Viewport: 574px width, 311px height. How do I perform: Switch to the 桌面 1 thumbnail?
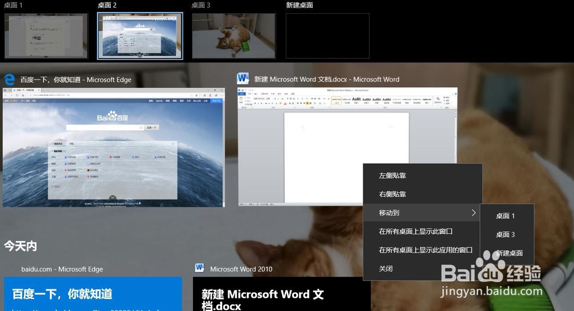point(46,36)
